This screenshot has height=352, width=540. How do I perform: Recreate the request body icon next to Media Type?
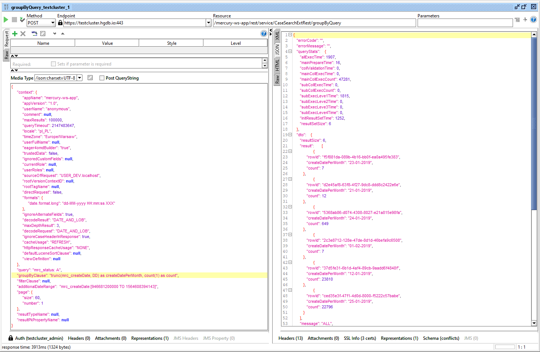(90, 78)
